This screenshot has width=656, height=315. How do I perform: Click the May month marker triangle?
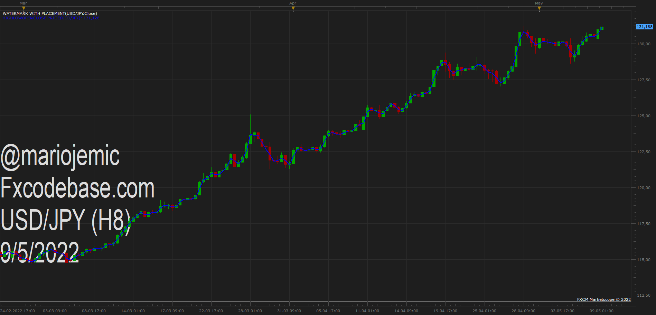coord(539,8)
